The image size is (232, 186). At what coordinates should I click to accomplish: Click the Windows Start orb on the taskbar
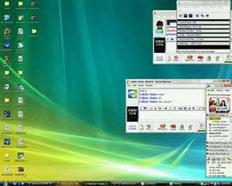point(5,183)
